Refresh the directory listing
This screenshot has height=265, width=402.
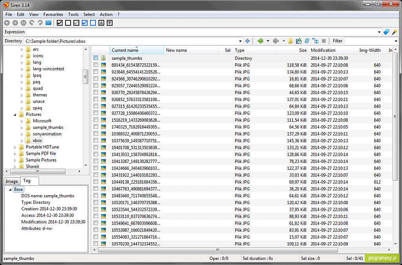(x=307, y=41)
